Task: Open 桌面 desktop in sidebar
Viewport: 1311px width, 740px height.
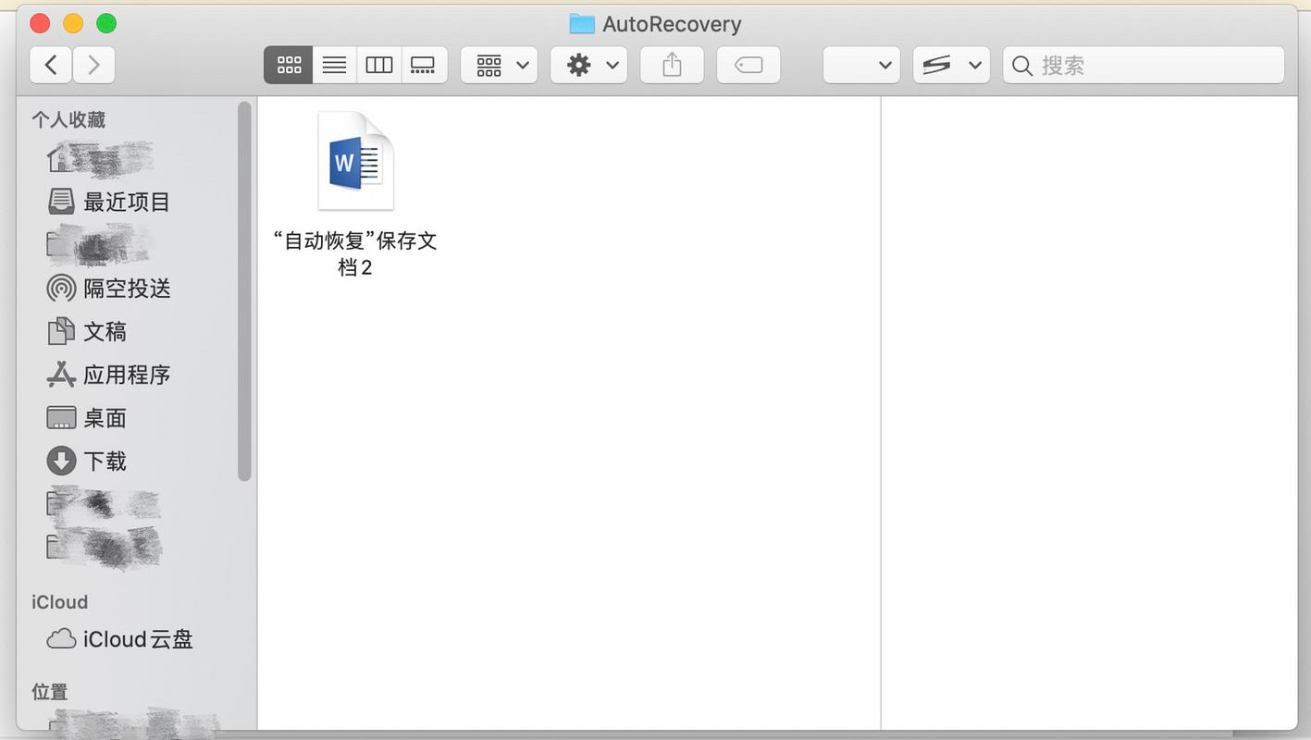Action: 86,418
